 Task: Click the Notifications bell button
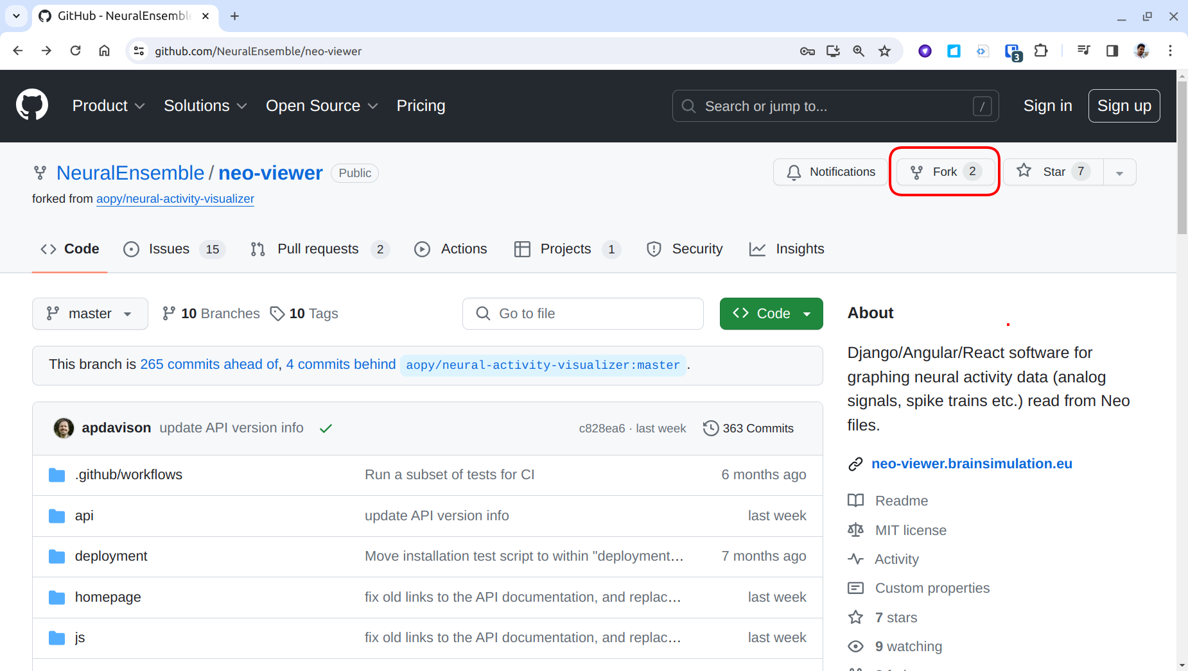coord(830,172)
